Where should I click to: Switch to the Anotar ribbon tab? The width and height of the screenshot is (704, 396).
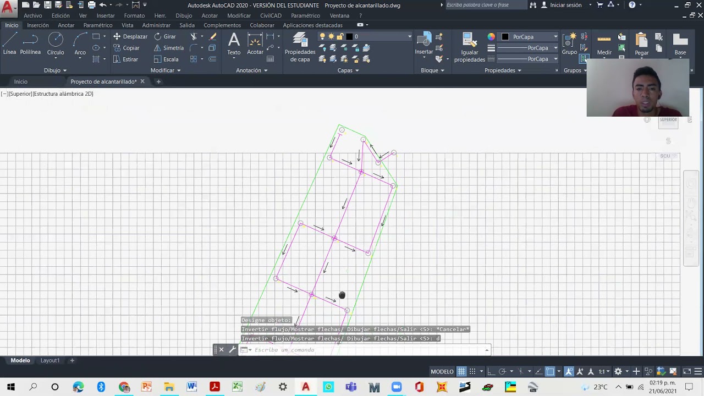tap(66, 25)
